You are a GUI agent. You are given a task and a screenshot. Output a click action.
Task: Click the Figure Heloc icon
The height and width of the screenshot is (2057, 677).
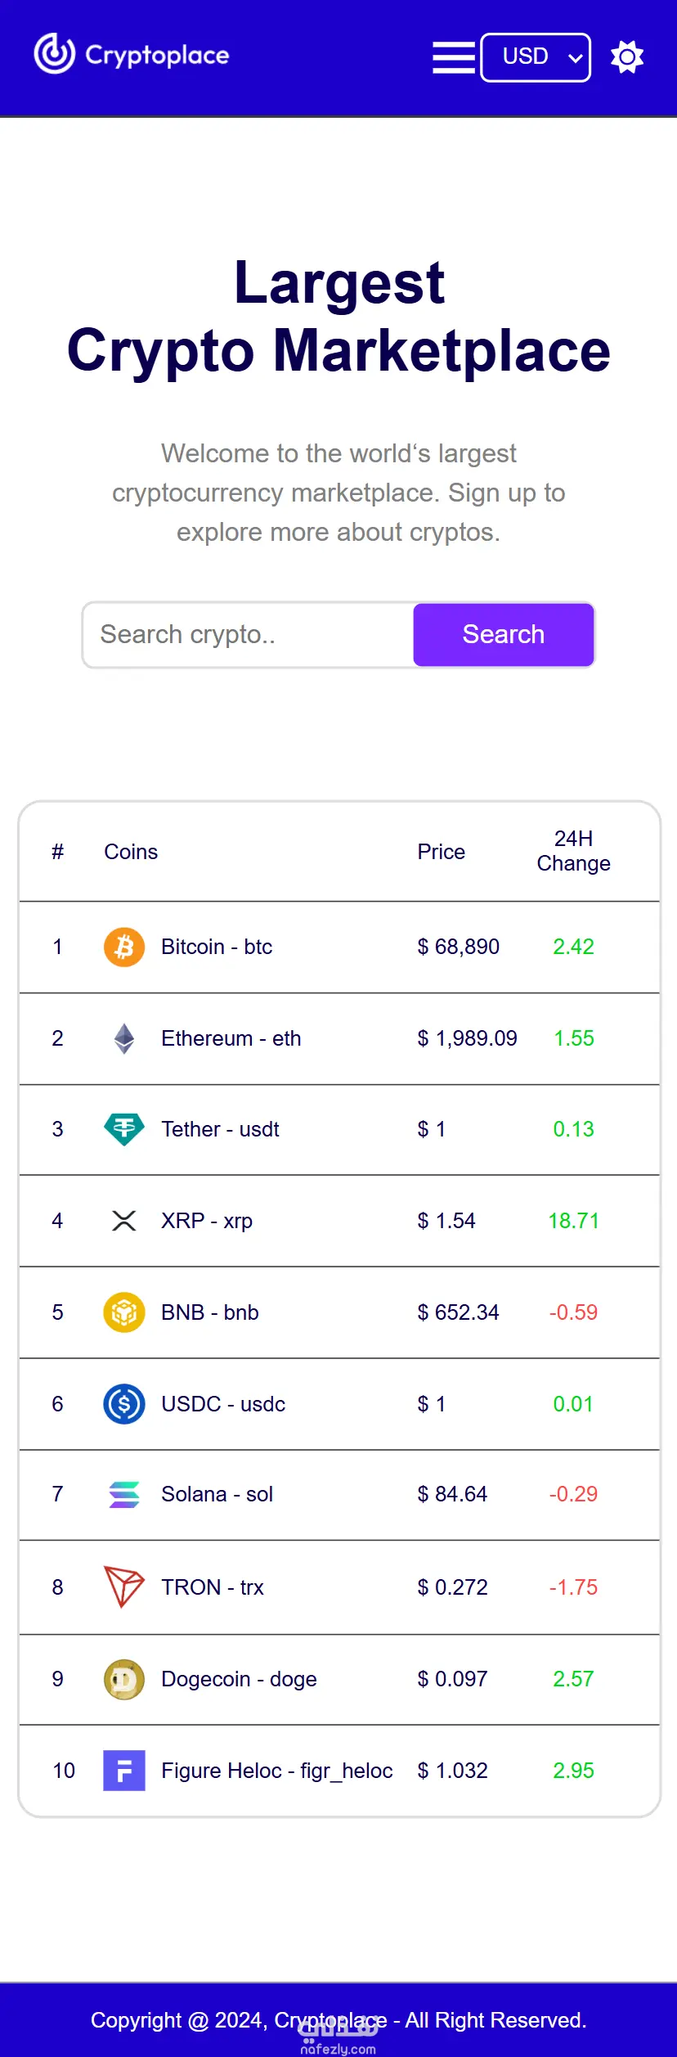pyautogui.click(x=124, y=1771)
